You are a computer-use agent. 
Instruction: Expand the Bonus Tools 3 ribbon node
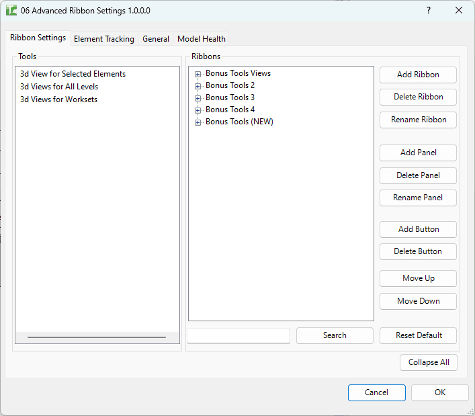(x=198, y=98)
